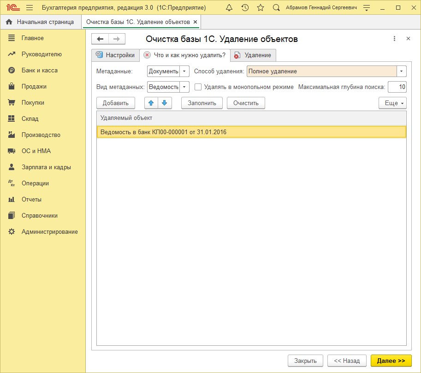
Task: Open the Еще menu
Action: click(x=392, y=103)
